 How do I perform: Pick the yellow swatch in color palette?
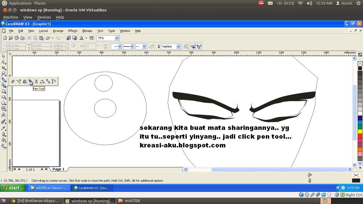(x=360, y=131)
